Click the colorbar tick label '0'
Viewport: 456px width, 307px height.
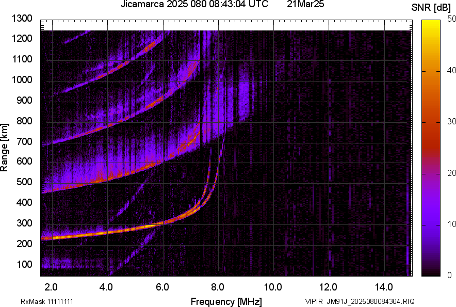point(450,275)
